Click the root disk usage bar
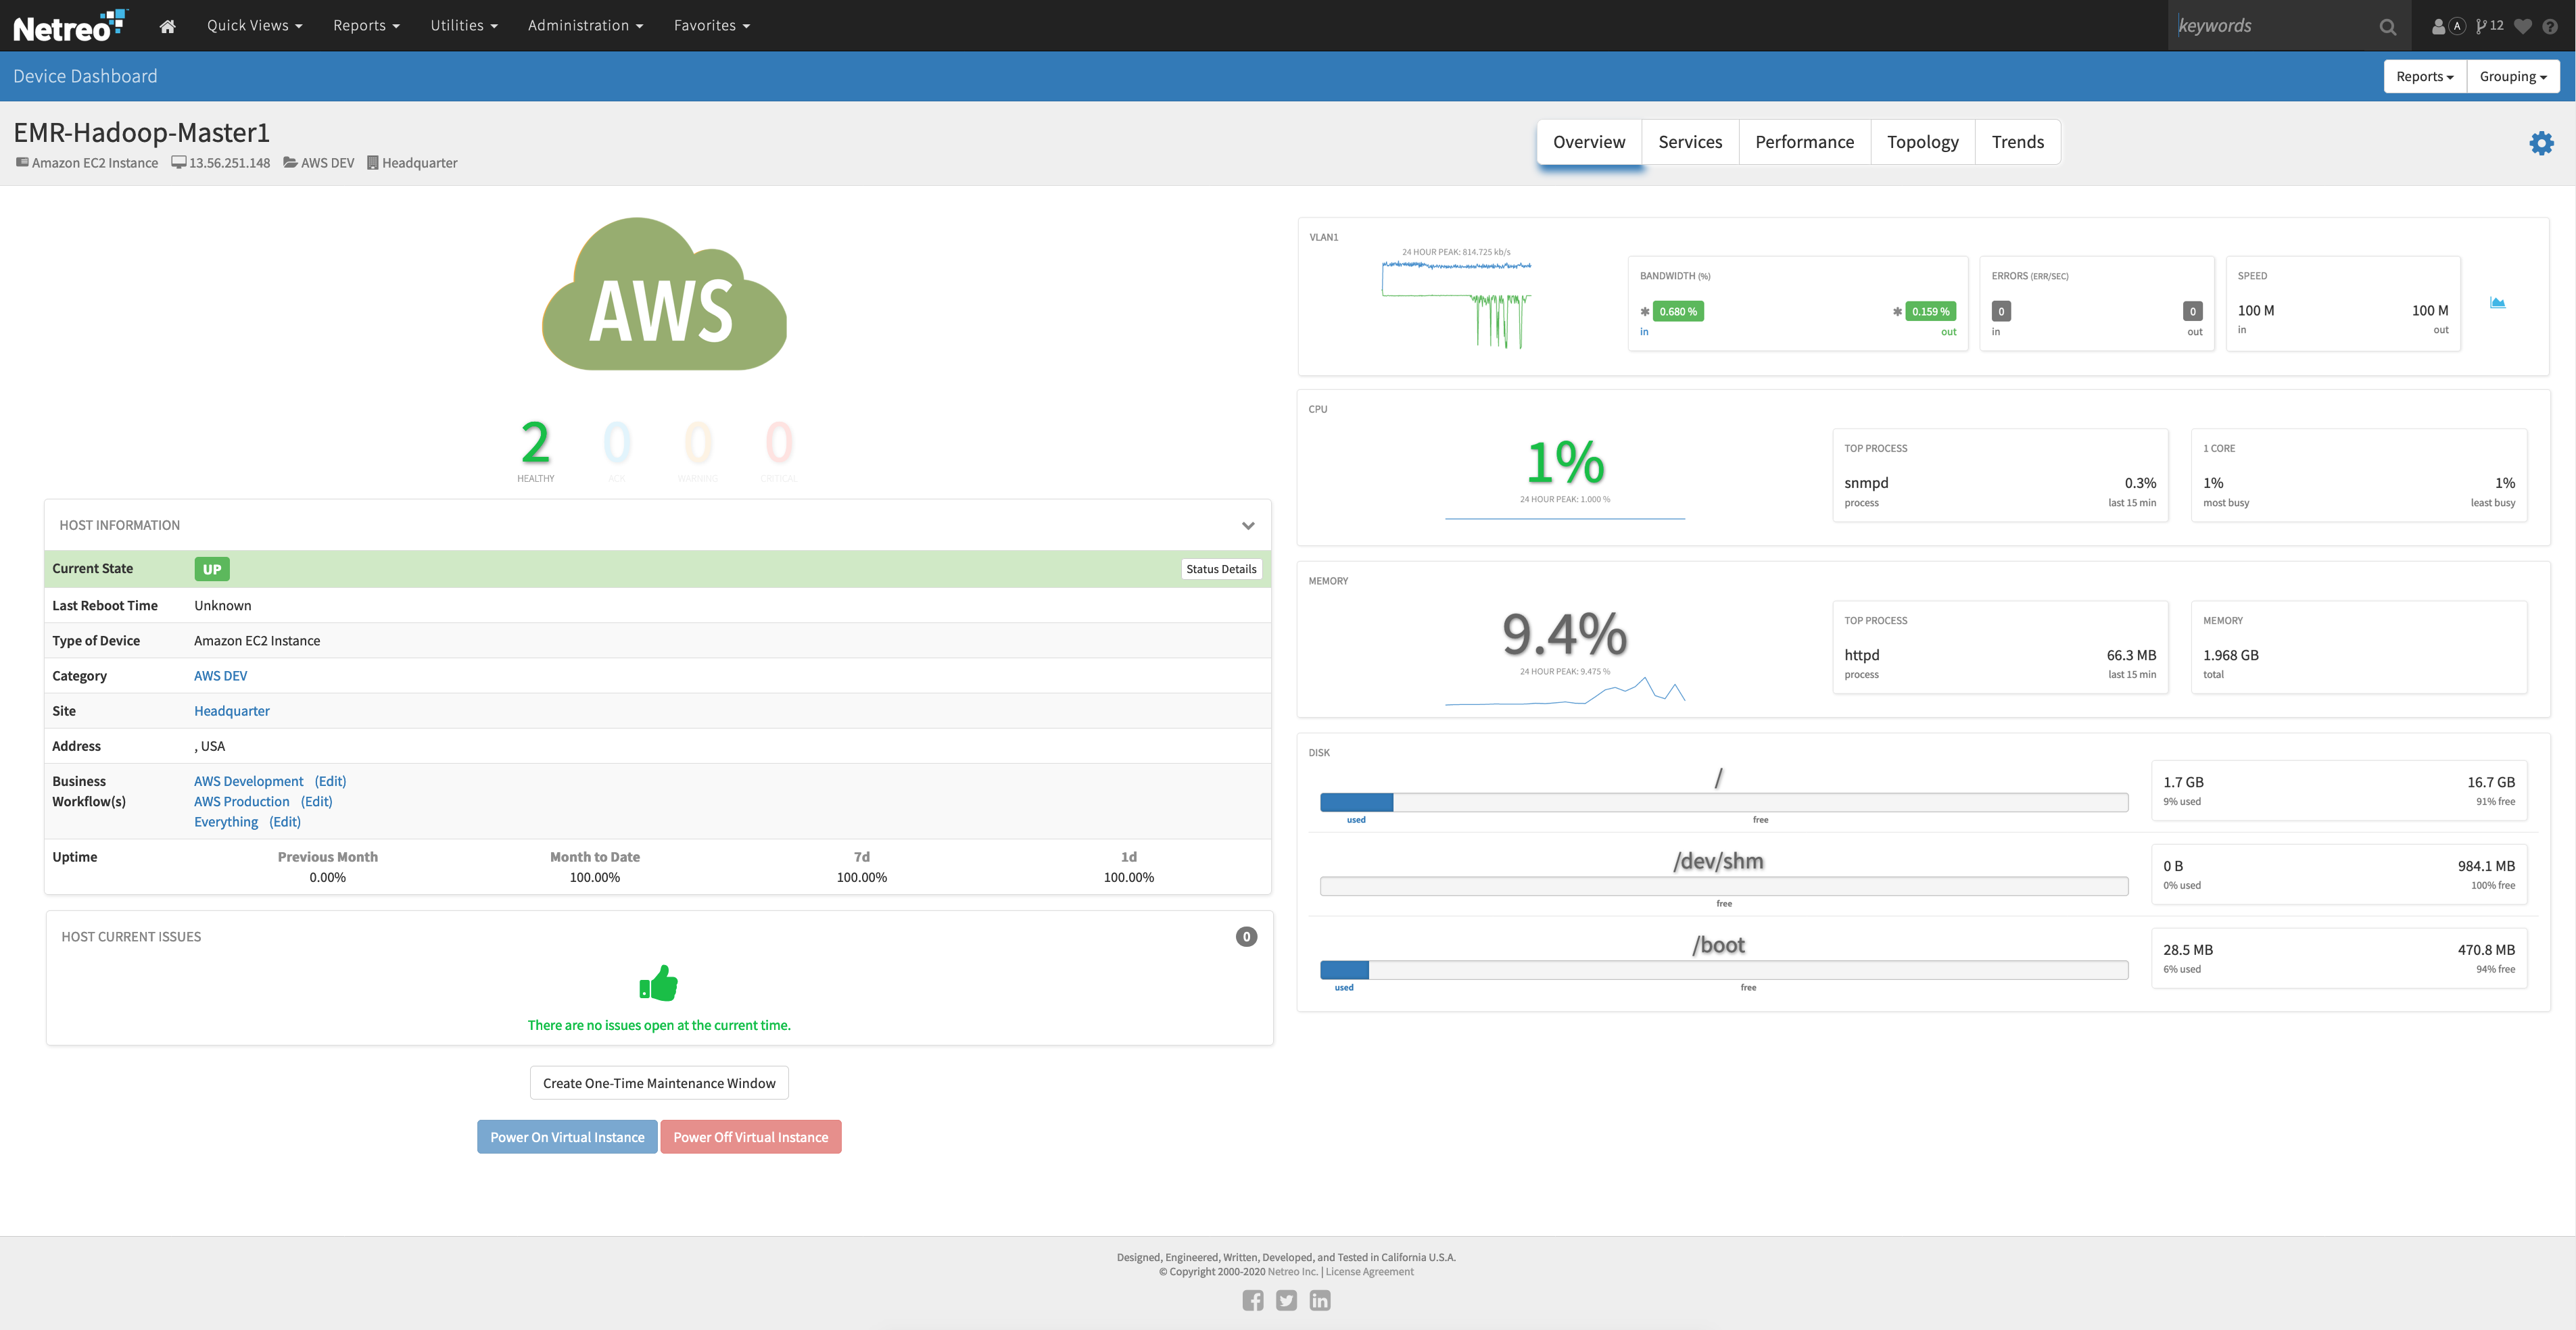Screen dimensions: 2576x1330 pos(1724,802)
